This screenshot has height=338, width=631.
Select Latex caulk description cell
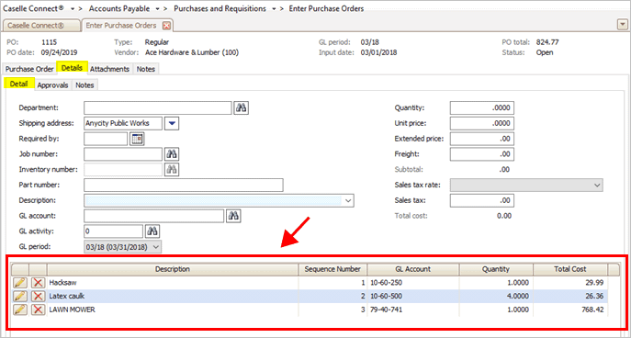pos(173,297)
